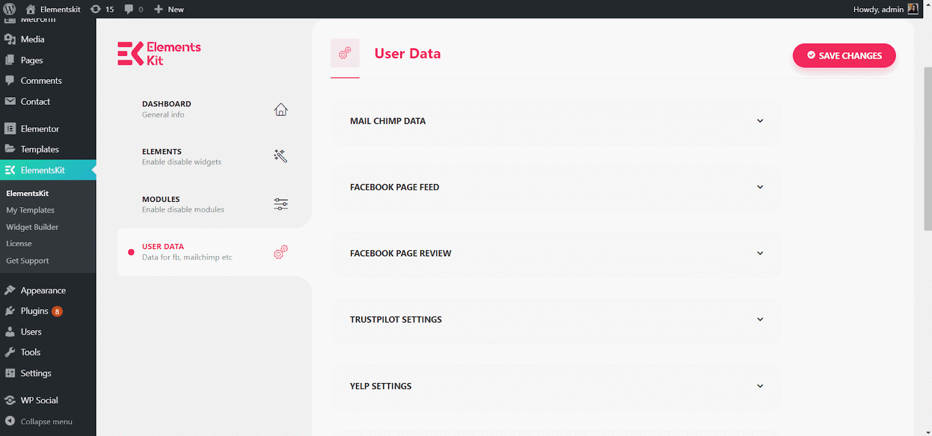Open the Get Support submenu item

click(27, 261)
